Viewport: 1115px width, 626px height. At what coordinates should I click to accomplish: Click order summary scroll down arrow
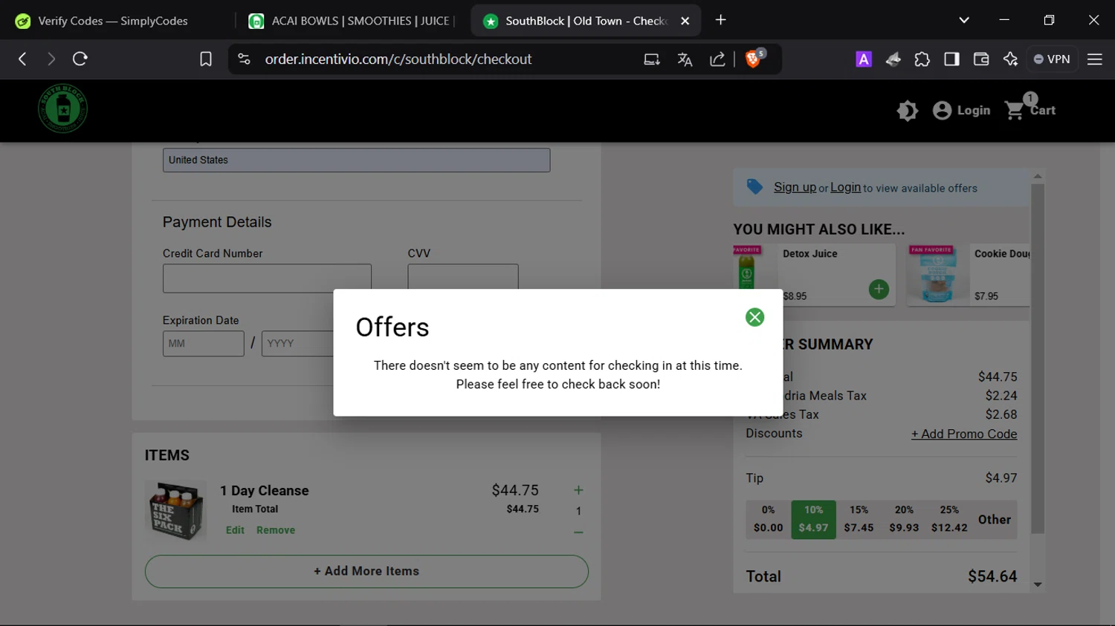pos(1038,585)
